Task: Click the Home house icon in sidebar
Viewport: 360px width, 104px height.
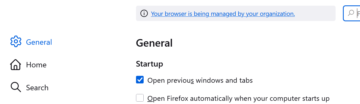Action: [x=15, y=65]
